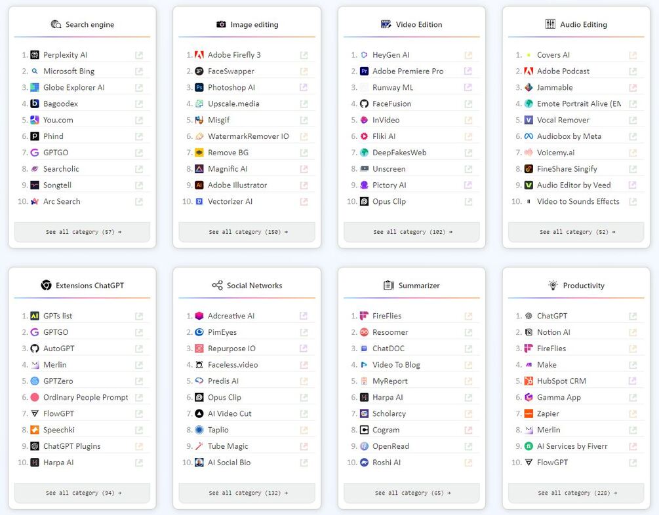The height and width of the screenshot is (515, 659).
Task: Click the Resoomer logo icon
Action: pos(365,332)
